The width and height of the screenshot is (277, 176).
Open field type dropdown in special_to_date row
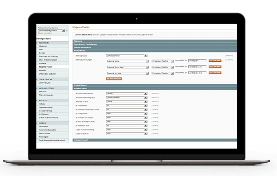[163, 73]
